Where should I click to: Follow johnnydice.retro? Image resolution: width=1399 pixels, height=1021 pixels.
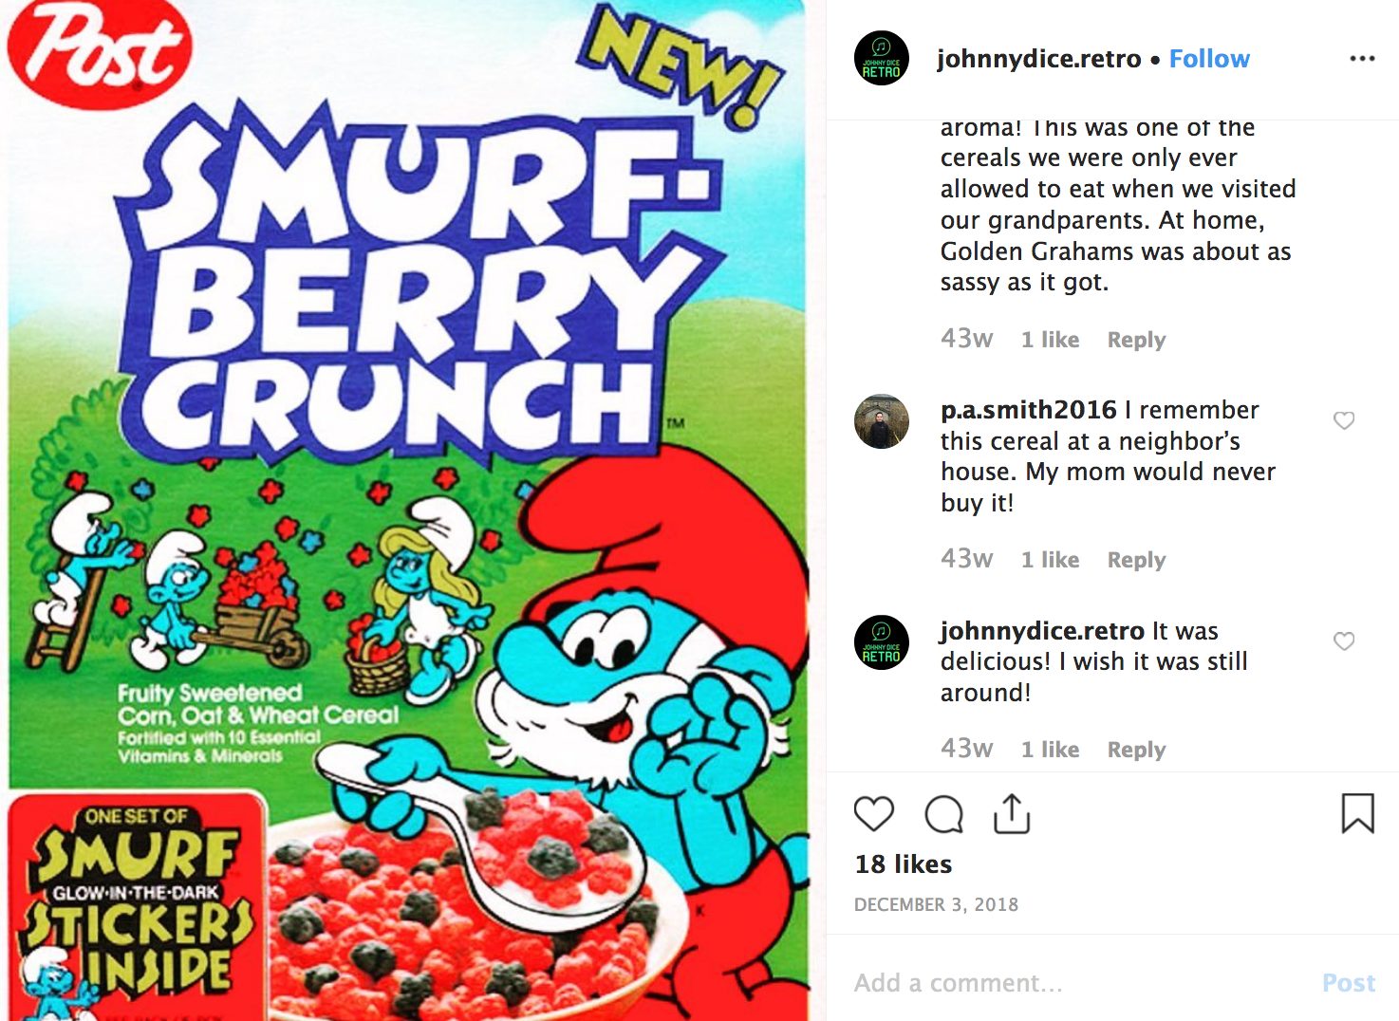1209,59
